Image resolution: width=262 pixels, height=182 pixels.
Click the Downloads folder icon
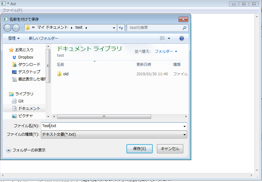click(x=14, y=65)
